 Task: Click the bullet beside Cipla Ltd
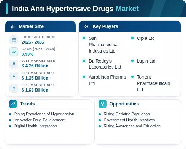132,38
